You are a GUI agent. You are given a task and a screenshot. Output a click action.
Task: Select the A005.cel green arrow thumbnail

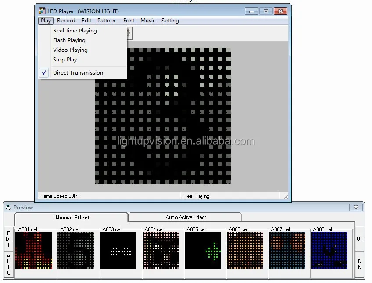pos(202,250)
